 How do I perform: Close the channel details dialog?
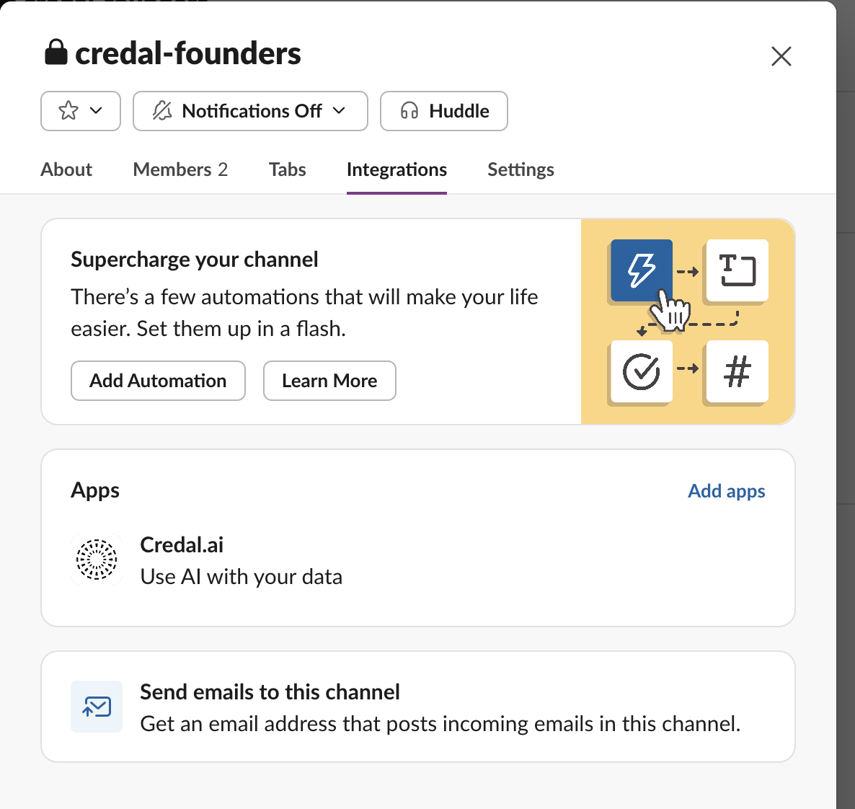point(781,56)
